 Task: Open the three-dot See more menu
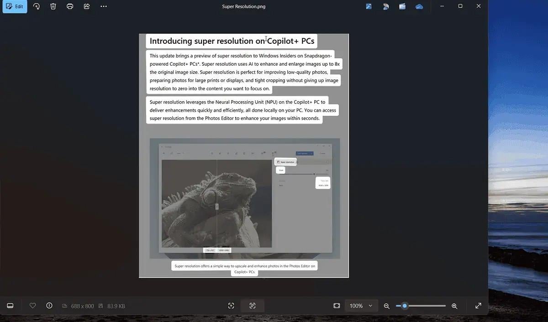pos(104,7)
